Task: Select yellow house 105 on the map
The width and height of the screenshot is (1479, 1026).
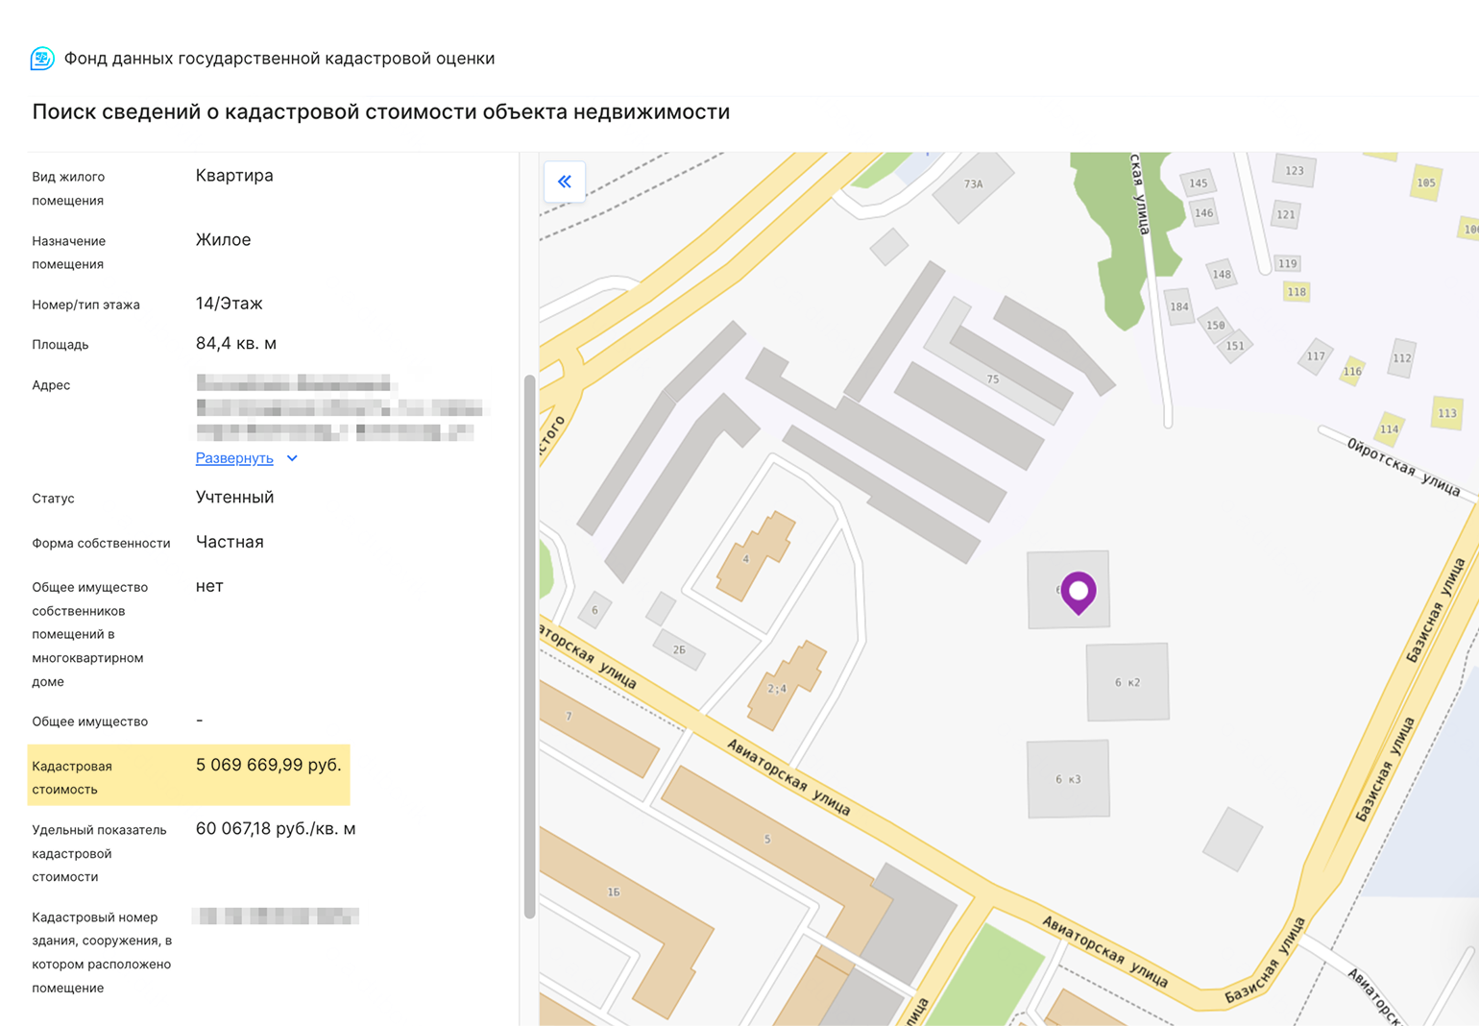Action: pyautogui.click(x=1426, y=183)
